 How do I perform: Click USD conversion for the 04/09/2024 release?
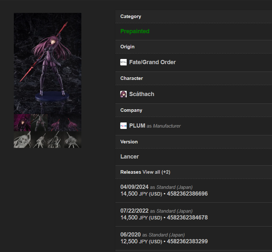click(x=155, y=194)
